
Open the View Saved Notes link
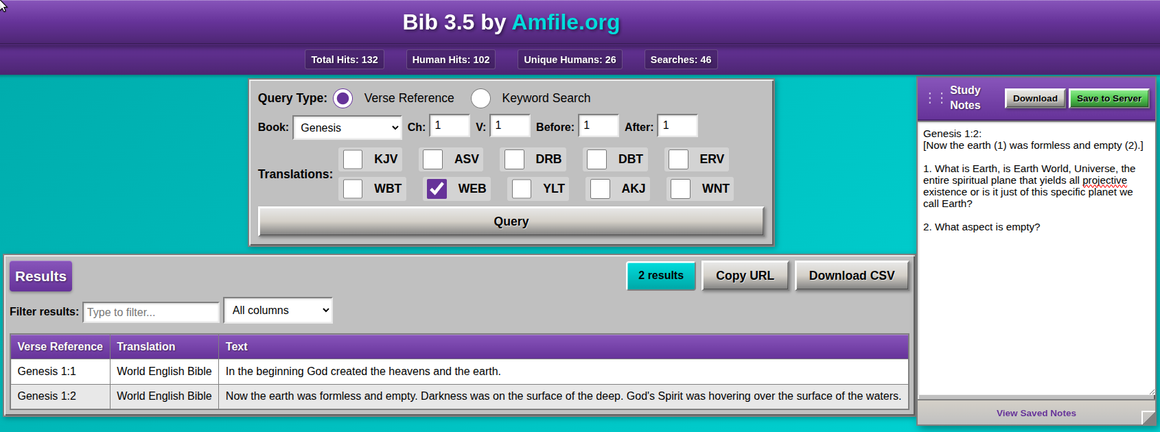tap(1036, 413)
